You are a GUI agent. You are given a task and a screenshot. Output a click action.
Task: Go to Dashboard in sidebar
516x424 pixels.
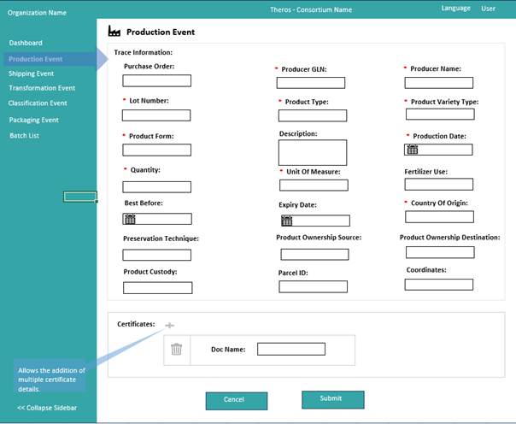[x=26, y=43]
